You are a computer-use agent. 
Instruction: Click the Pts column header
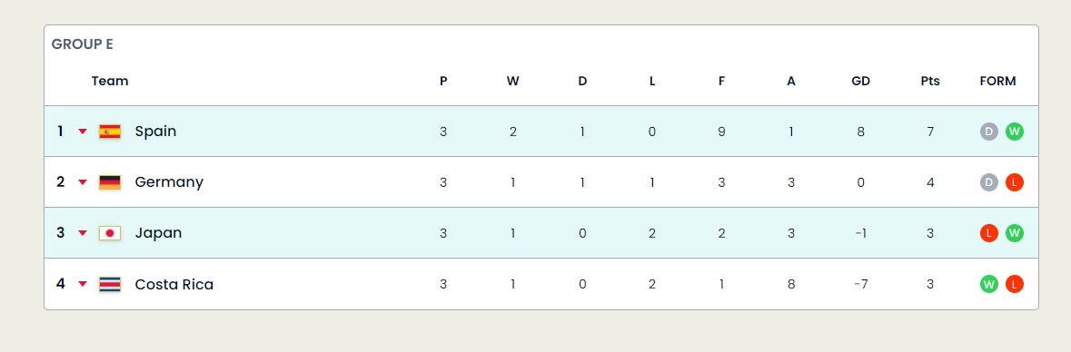930,81
